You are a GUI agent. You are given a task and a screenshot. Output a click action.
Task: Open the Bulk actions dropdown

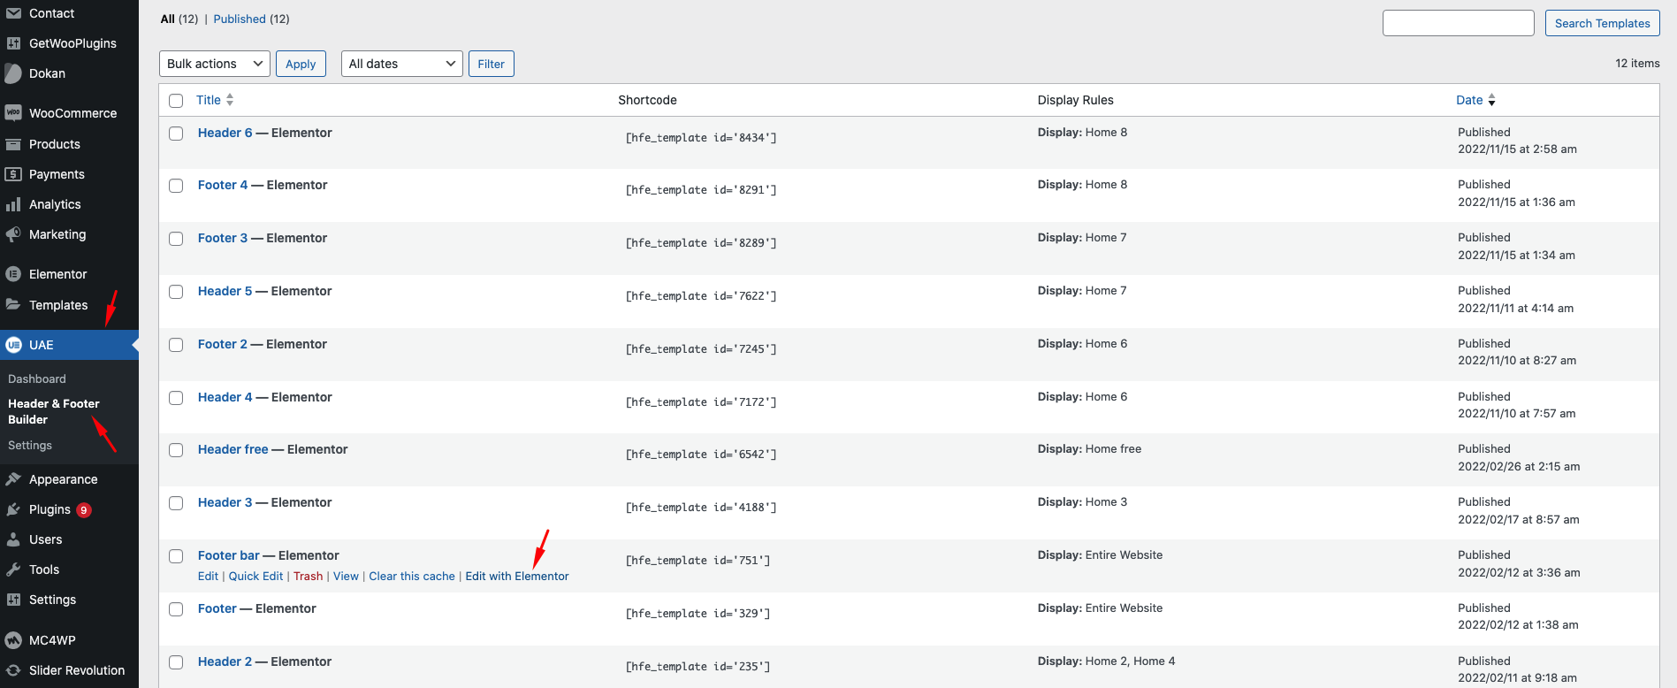coord(214,64)
